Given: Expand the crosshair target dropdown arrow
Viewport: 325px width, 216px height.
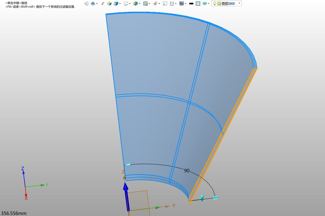Looking at the screenshot, I should pyautogui.click(x=159, y=4).
